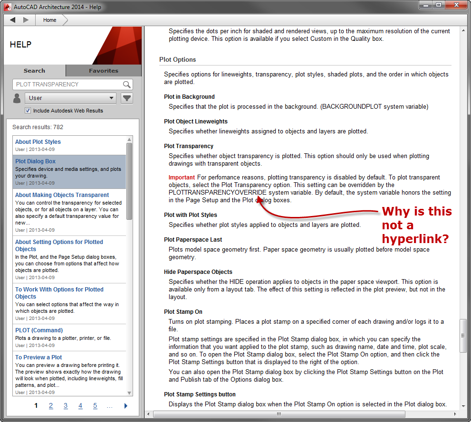Click the red Important label
Image resolution: width=471 pixels, height=422 pixels.
tap(182, 177)
